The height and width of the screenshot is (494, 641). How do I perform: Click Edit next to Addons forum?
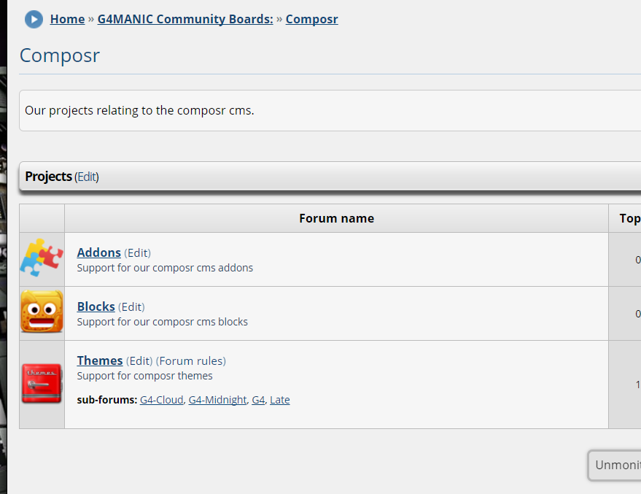pos(137,253)
